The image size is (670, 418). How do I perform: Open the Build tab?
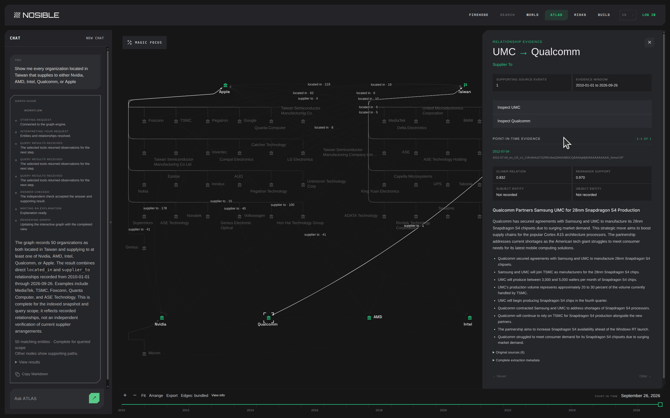[x=604, y=15]
